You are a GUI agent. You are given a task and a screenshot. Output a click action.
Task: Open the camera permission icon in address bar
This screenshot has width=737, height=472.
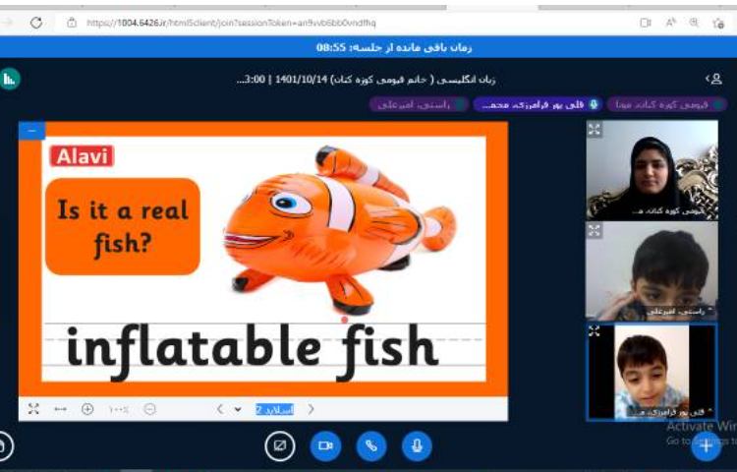(x=646, y=23)
